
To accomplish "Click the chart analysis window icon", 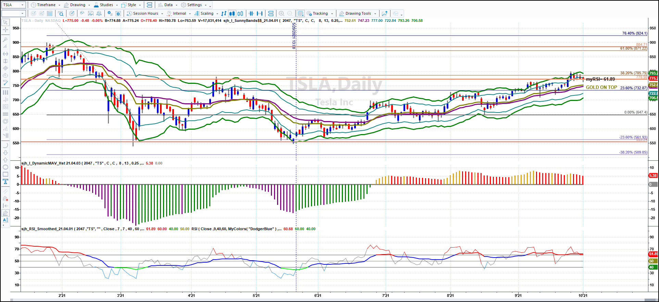I will (x=91, y=13).
